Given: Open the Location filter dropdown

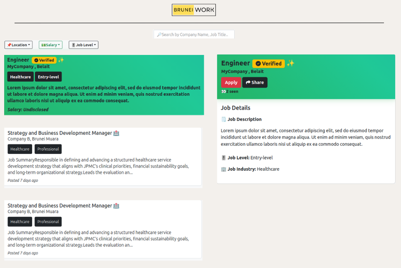Looking at the screenshot, I should [18, 45].
